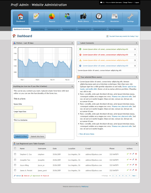Reject Stephen C. Cox with red minus icon

(x=130, y=154)
